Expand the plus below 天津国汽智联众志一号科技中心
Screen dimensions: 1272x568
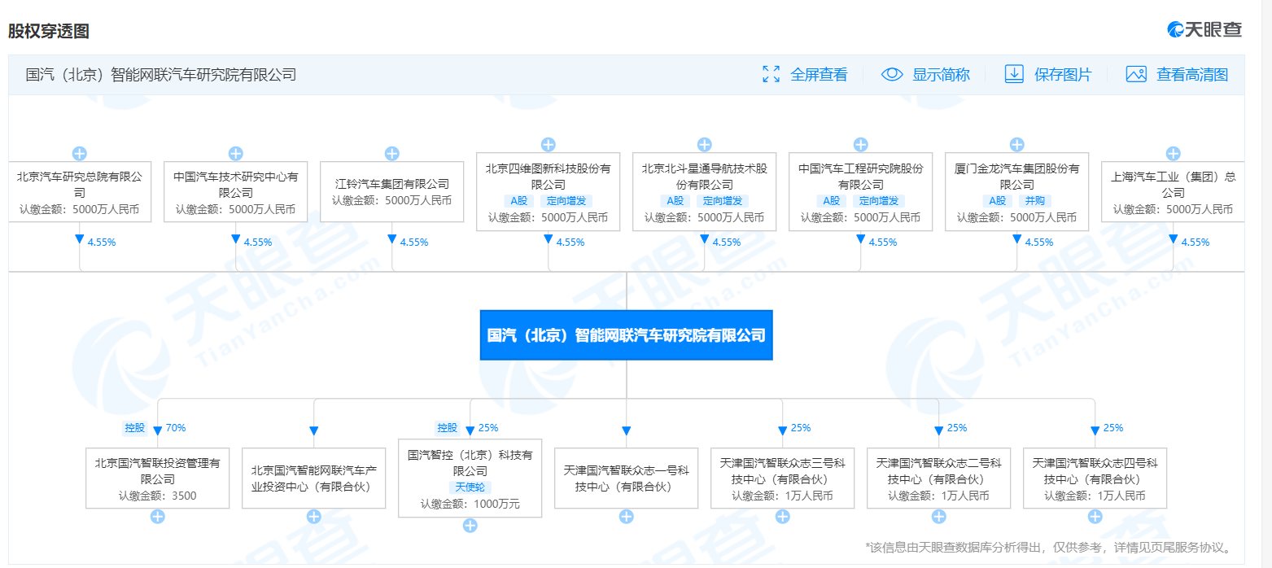tap(627, 517)
